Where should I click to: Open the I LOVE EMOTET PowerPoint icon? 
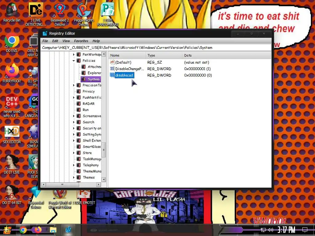coord(84,198)
